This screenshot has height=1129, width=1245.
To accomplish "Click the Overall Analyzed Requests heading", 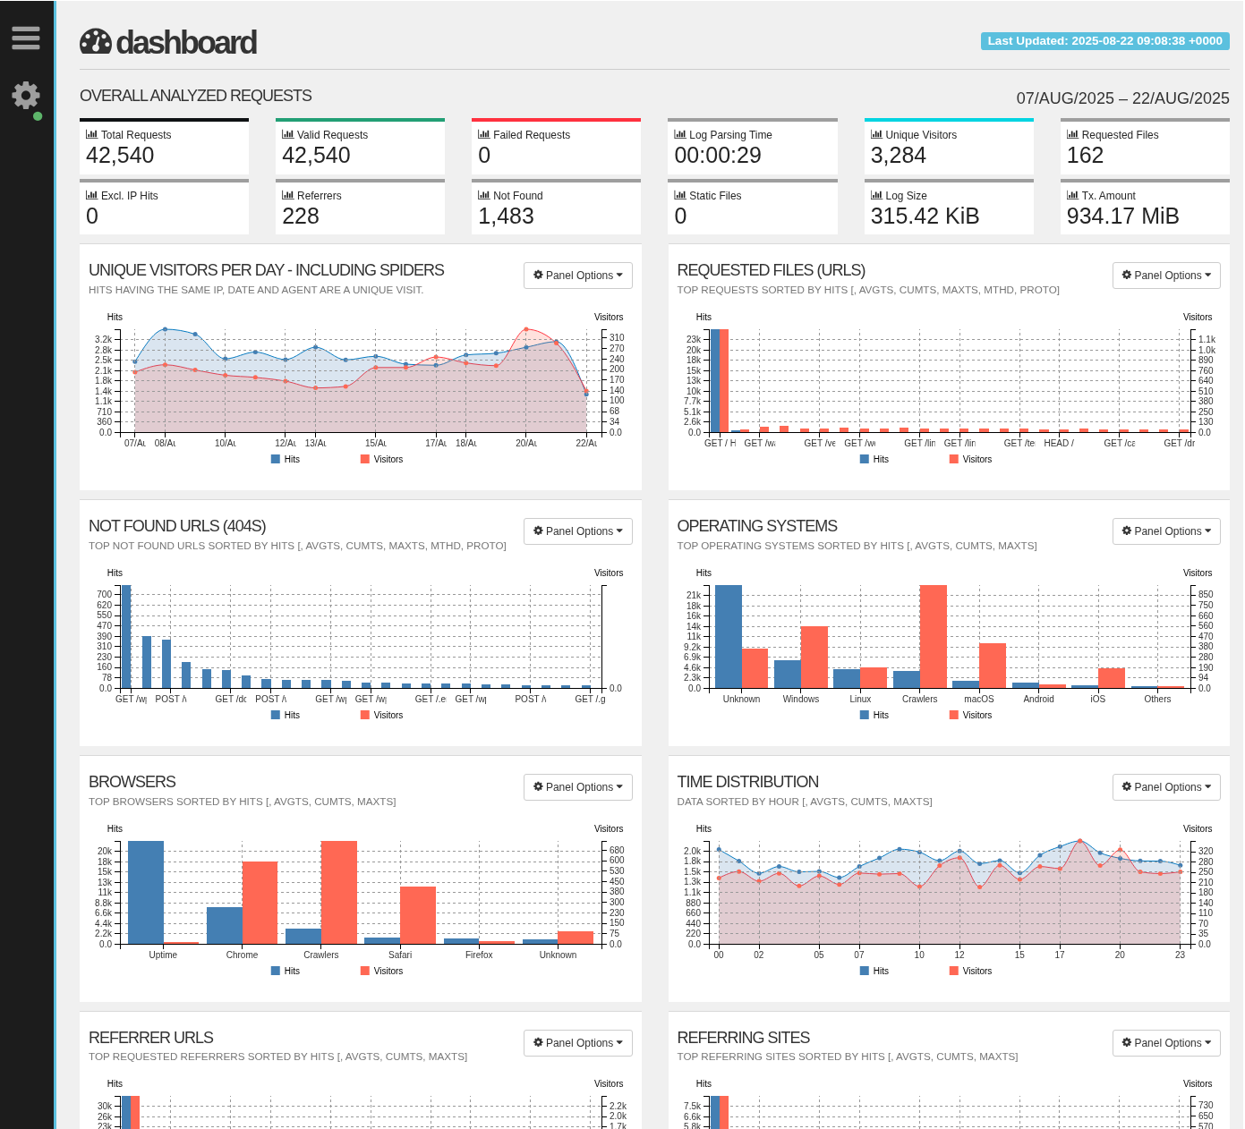I will 196,96.
